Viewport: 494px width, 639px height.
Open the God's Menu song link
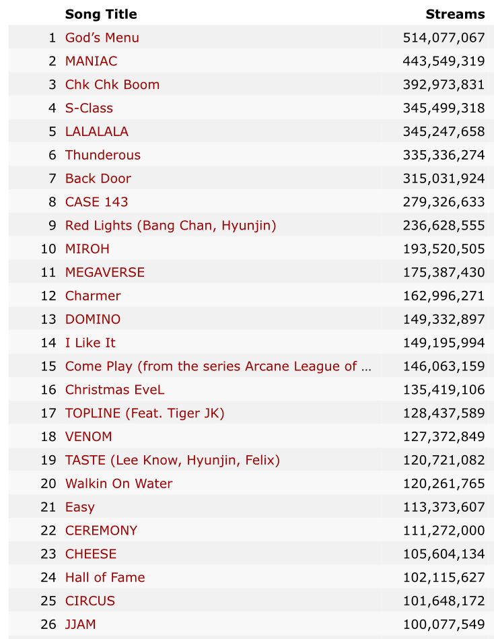(102, 38)
